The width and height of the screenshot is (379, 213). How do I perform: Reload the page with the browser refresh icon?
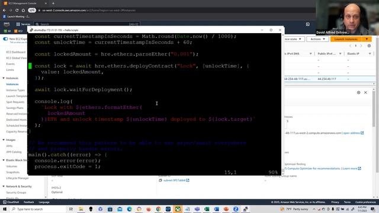(17, 11)
